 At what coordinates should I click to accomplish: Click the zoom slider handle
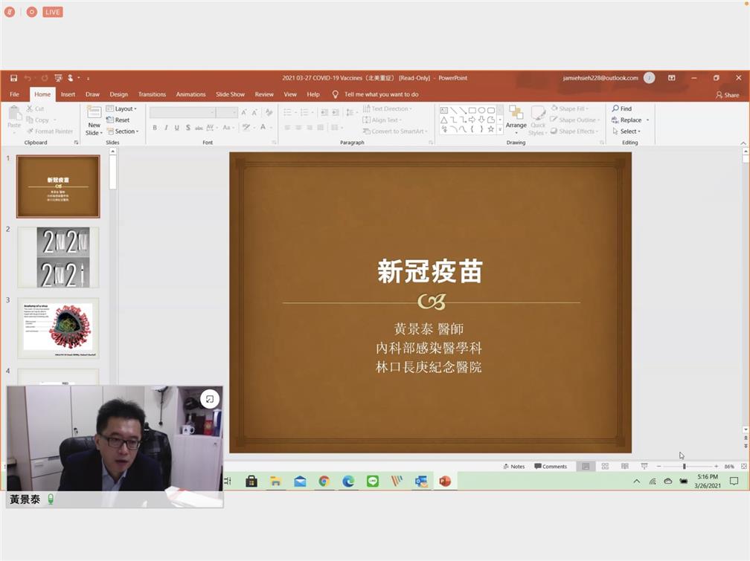tap(683, 467)
